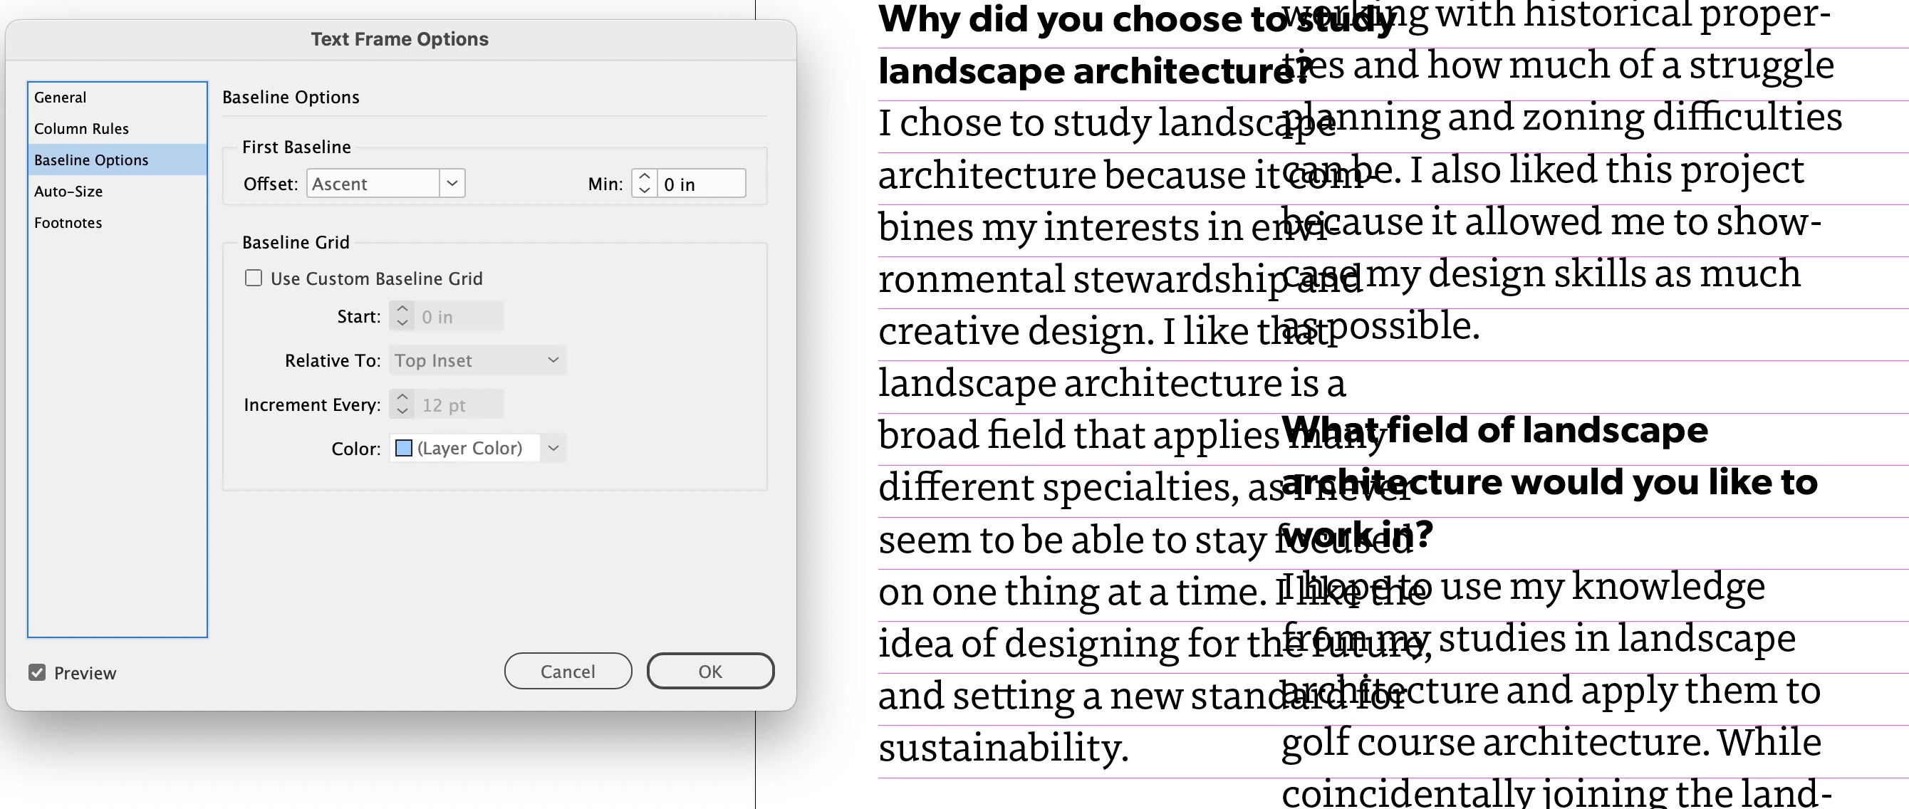Click Increment Every down arrow
The width and height of the screenshot is (1909, 809).
pos(402,411)
